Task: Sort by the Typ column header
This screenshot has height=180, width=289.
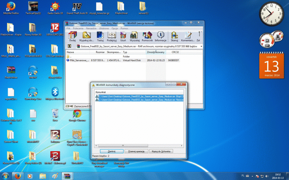Action: (134, 52)
